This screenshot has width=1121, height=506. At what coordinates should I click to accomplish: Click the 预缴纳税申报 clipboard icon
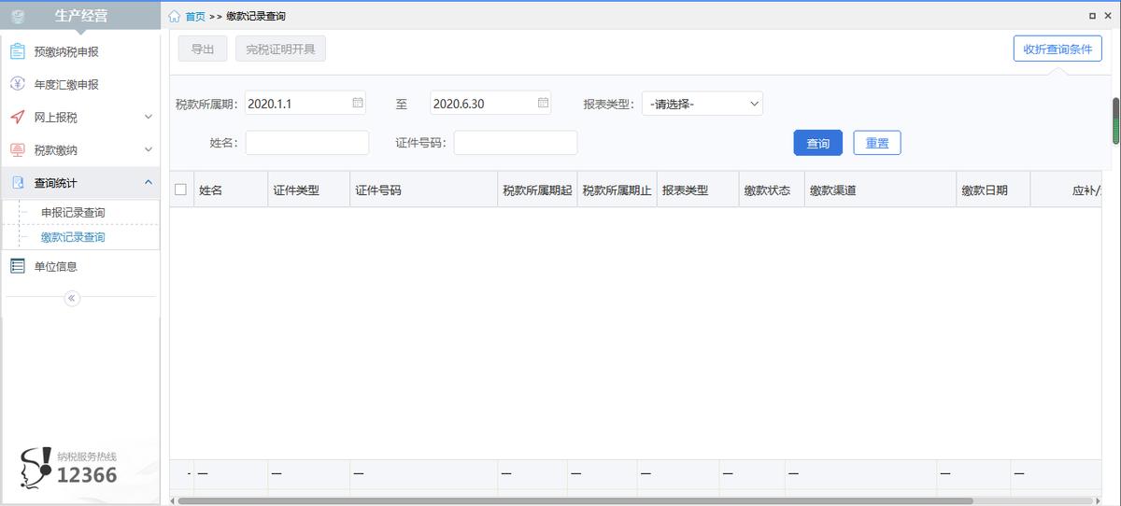(x=18, y=51)
